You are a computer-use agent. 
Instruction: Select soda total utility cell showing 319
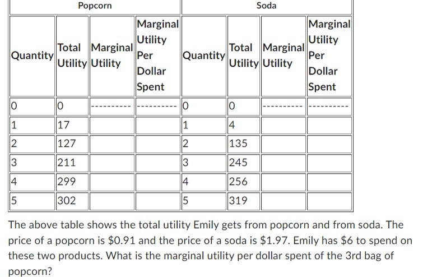click(x=244, y=201)
